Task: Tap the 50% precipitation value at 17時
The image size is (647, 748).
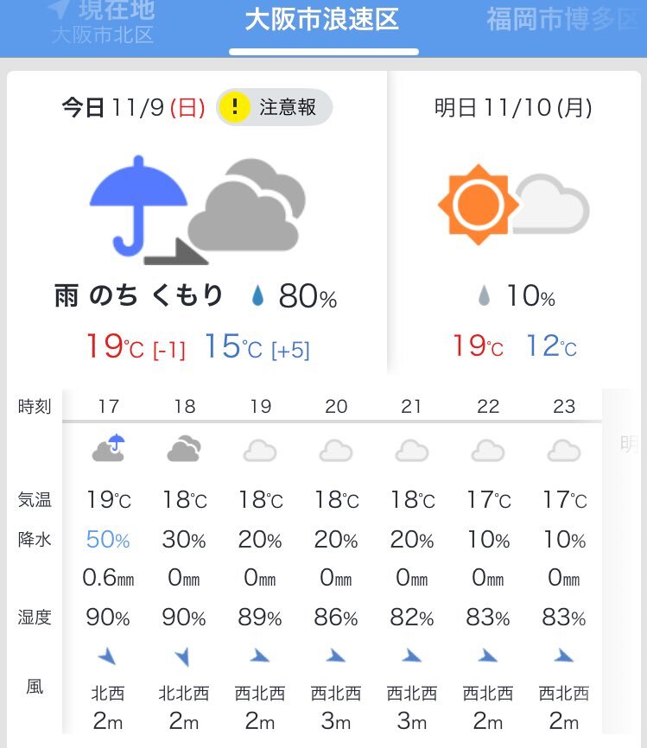Action: pos(108,541)
